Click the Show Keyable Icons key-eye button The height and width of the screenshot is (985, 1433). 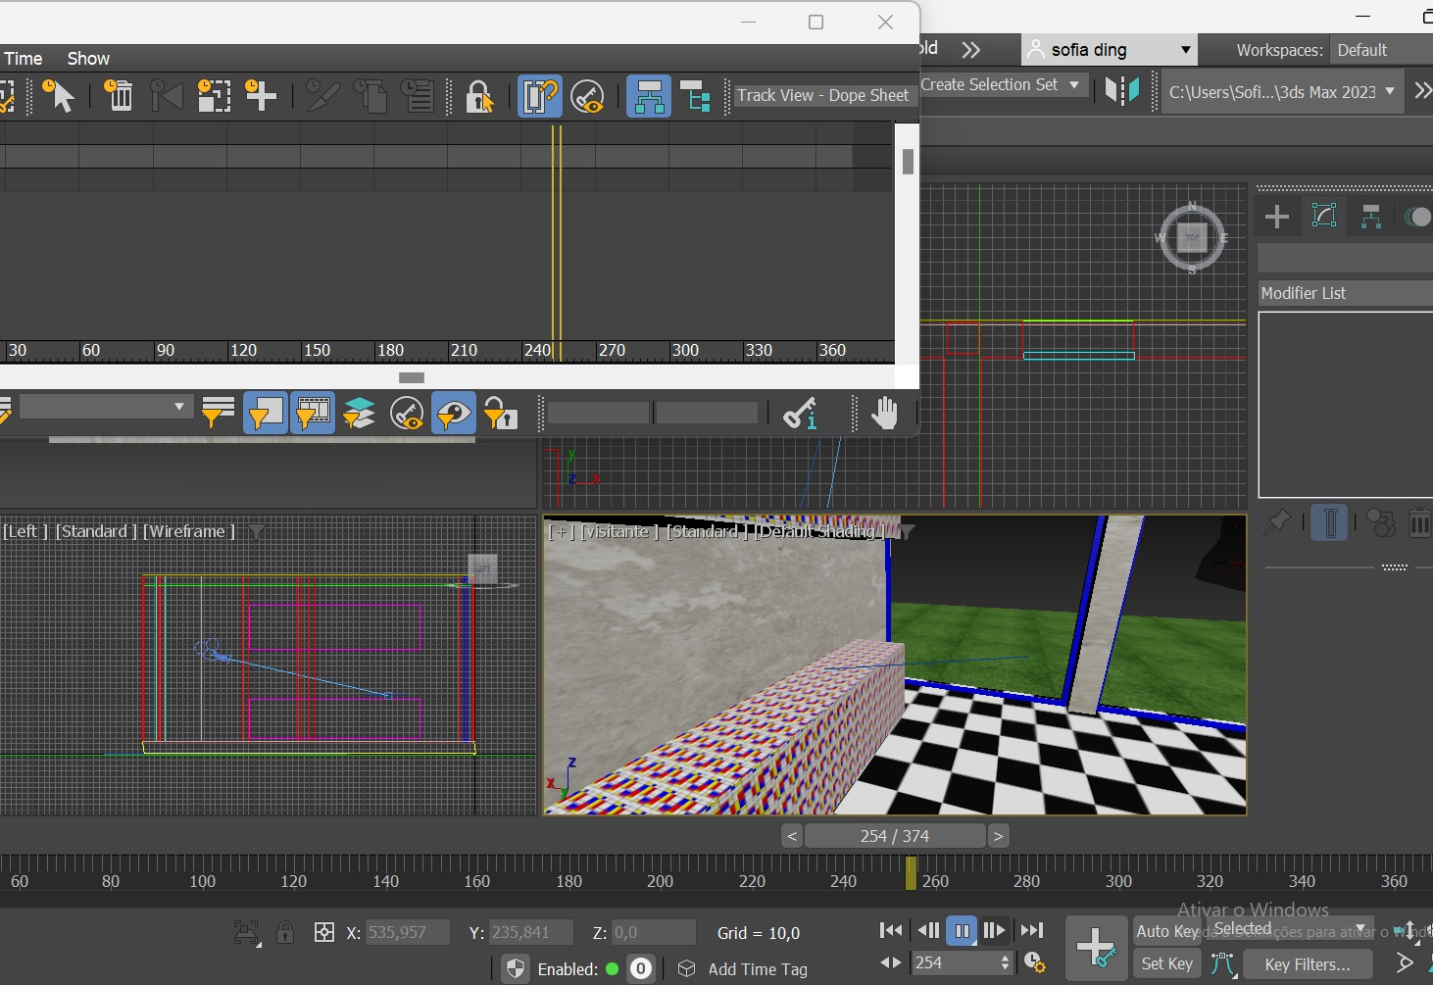tap(587, 96)
